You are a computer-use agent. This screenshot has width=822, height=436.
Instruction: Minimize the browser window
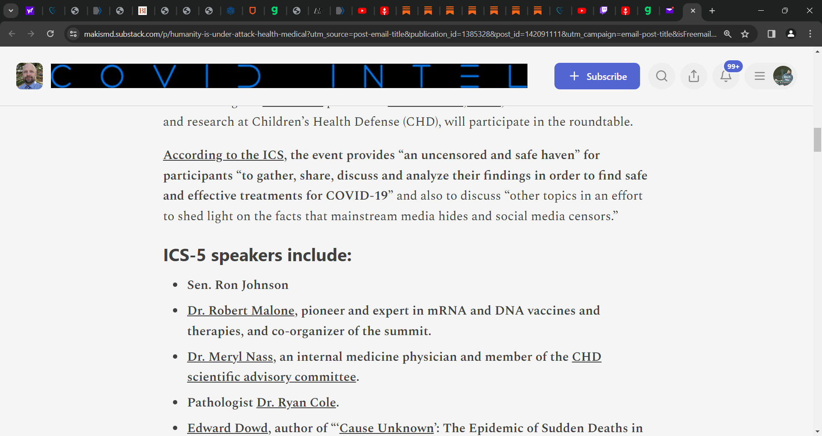click(x=761, y=11)
